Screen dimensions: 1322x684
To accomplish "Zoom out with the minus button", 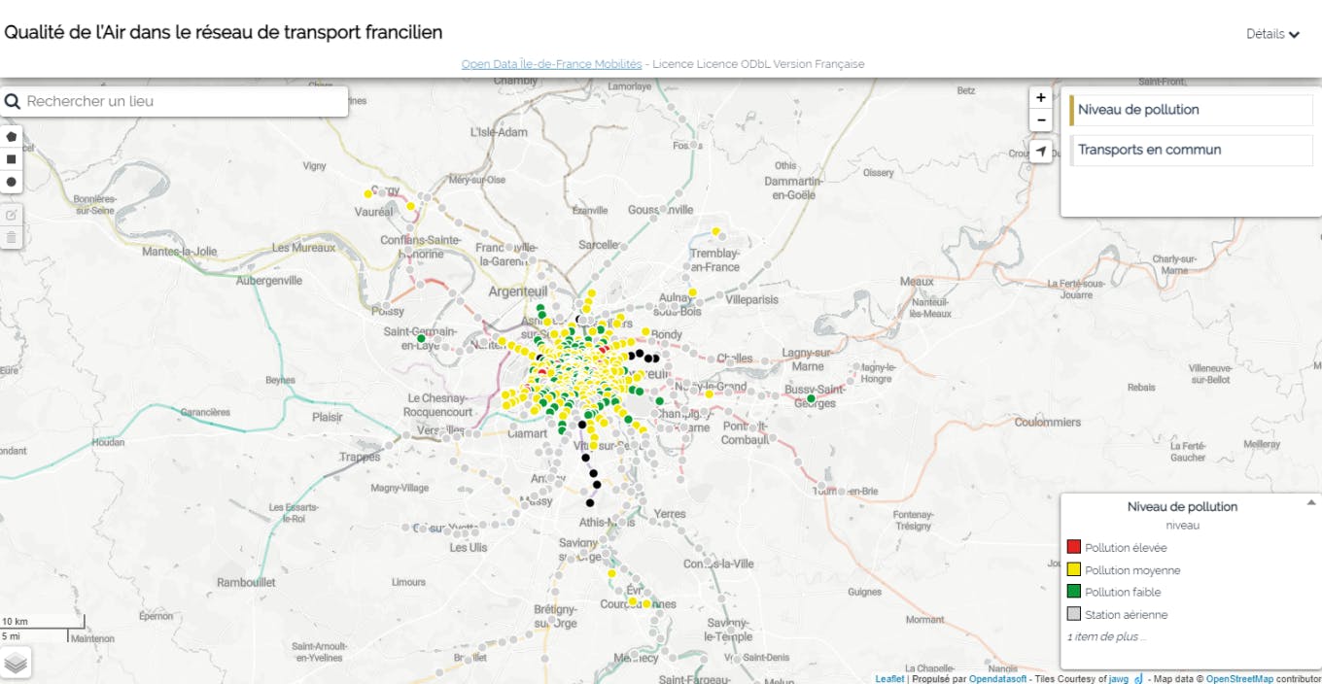I will [1041, 120].
